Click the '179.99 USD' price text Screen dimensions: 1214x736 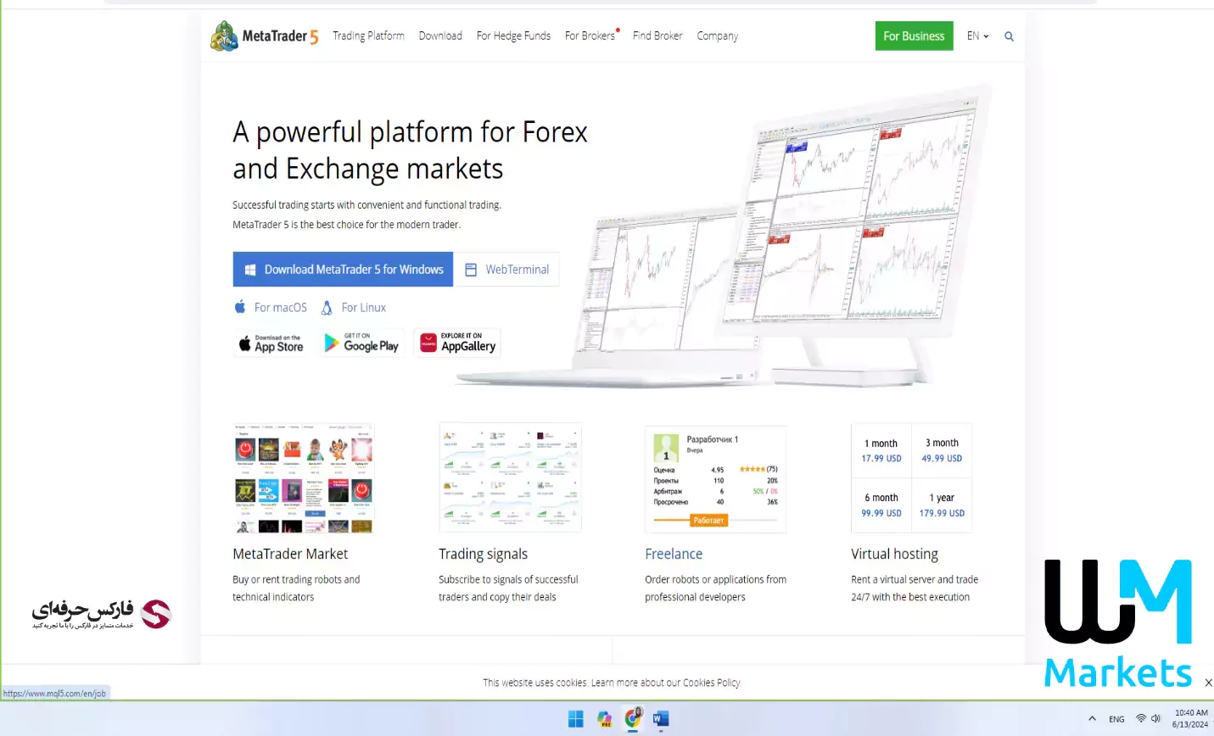(942, 513)
